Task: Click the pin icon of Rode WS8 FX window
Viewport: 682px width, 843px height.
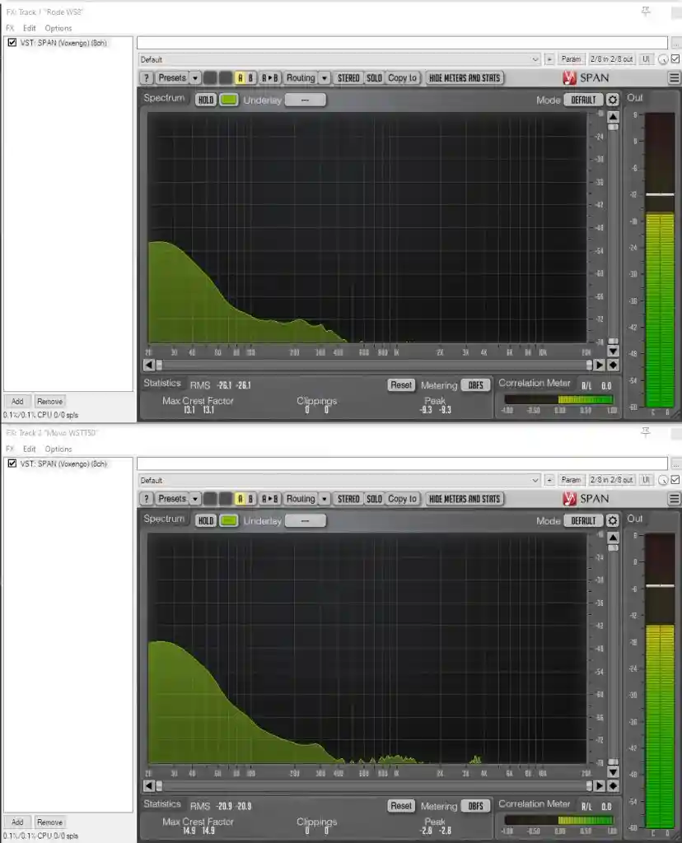Action: click(646, 11)
